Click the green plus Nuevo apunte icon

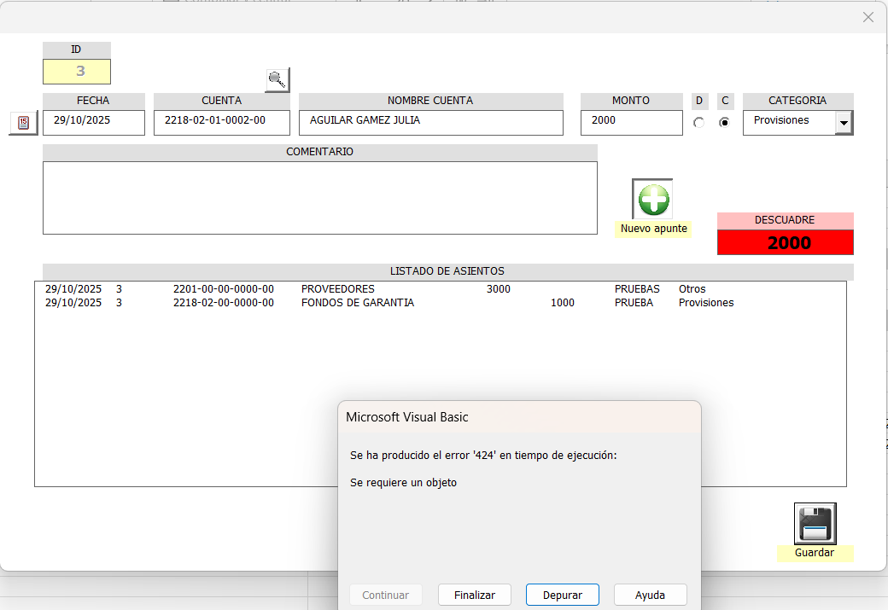pyautogui.click(x=653, y=200)
